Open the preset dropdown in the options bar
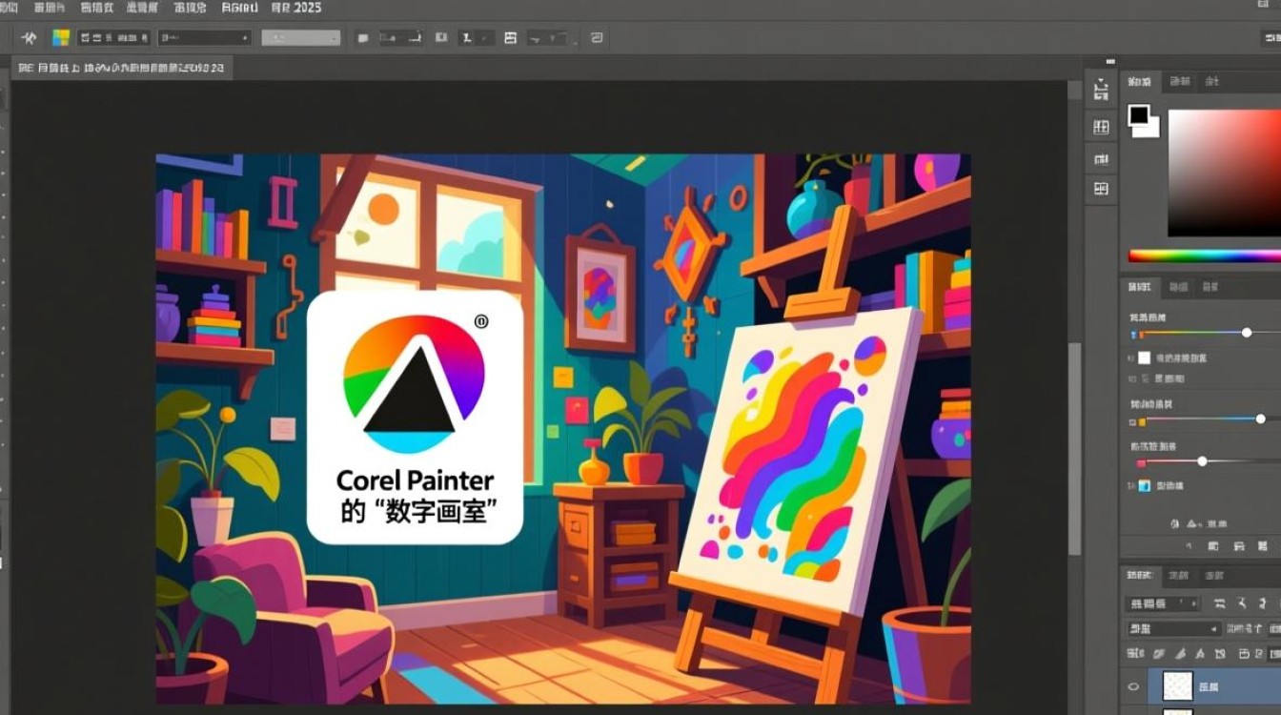 pyautogui.click(x=203, y=38)
